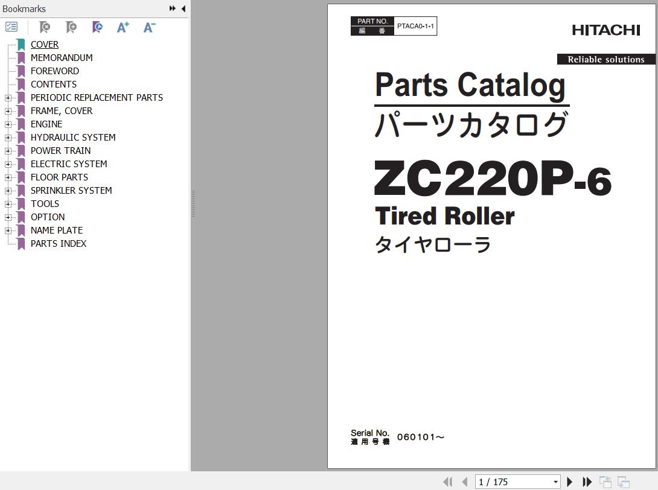Go to the next page
This screenshot has width=658, height=490.
click(569, 482)
